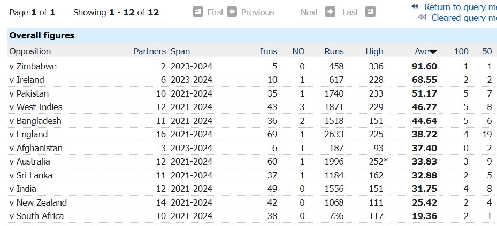Sort by the 100 column header
497x226 pixels.
[461, 52]
